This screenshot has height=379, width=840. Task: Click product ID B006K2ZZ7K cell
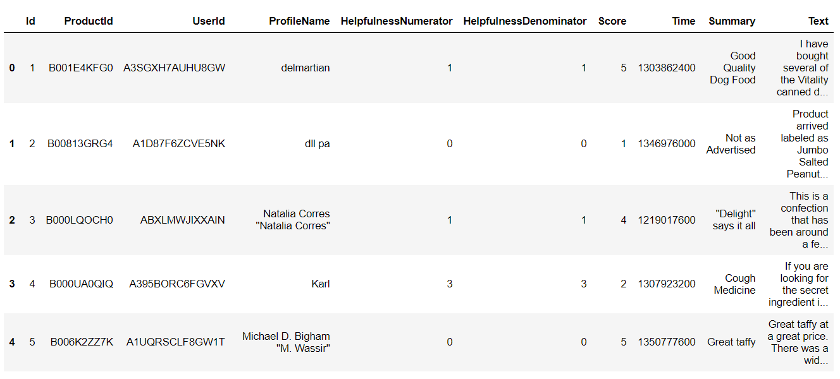[x=82, y=342]
